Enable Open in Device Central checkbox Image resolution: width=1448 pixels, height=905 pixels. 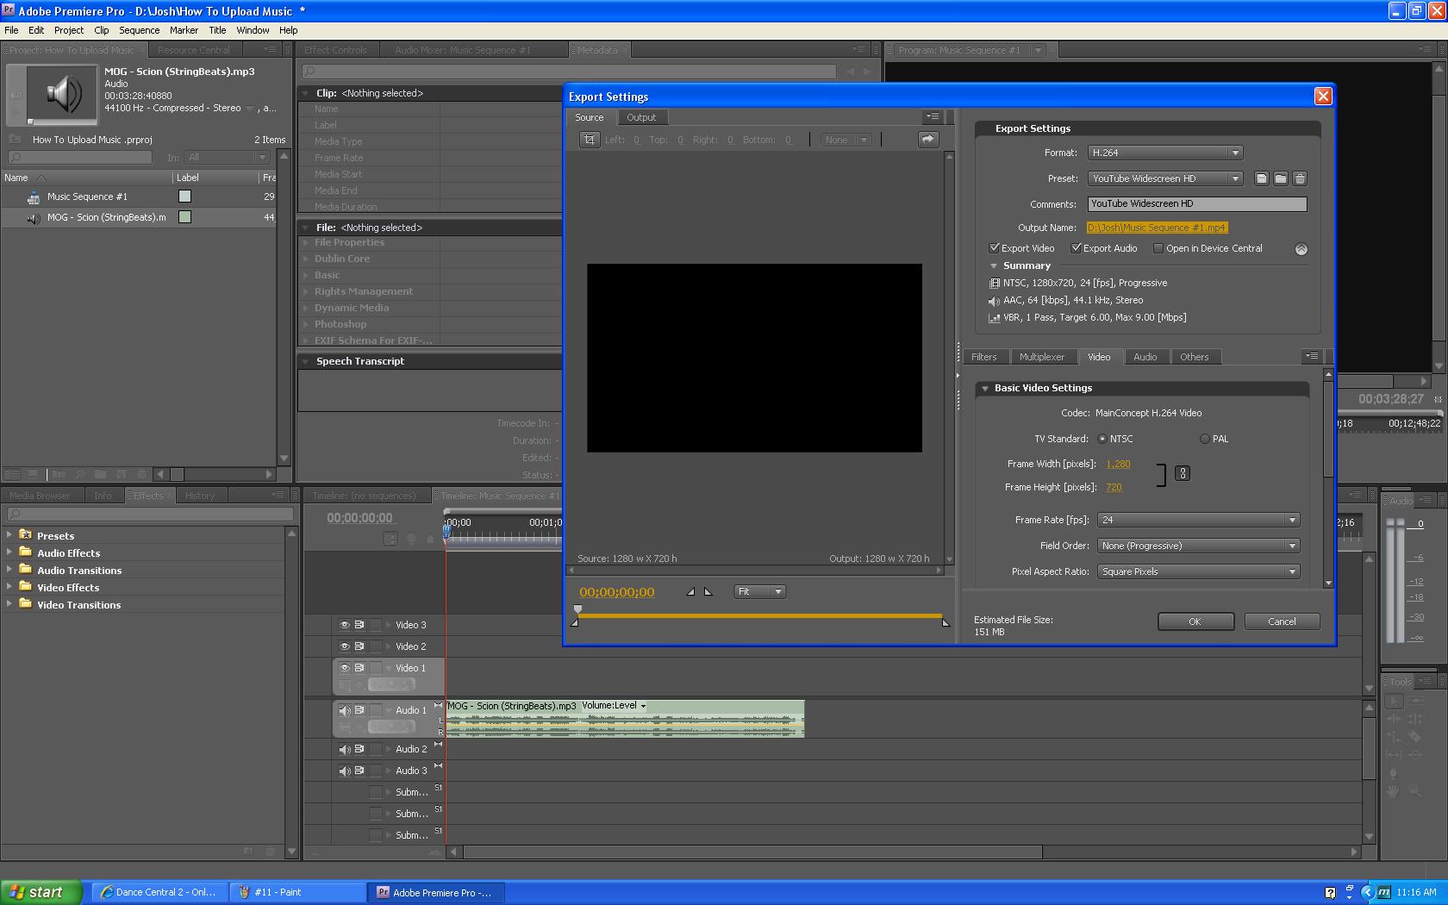tap(1158, 248)
